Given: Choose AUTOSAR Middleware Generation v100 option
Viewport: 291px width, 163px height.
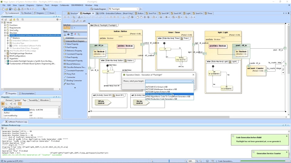Looking at the screenshot, I should (169, 89).
